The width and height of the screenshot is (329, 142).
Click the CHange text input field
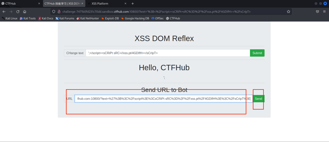(x=168, y=53)
